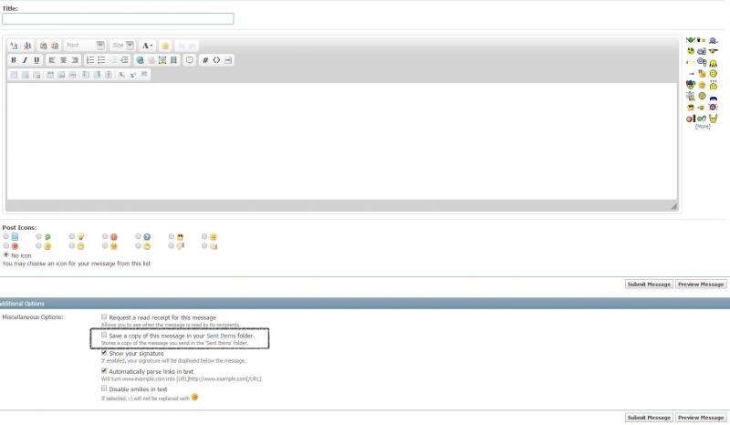Screen dimensions: 730x425
Task: Click the subscript button
Action: pyautogui.click(x=121, y=75)
